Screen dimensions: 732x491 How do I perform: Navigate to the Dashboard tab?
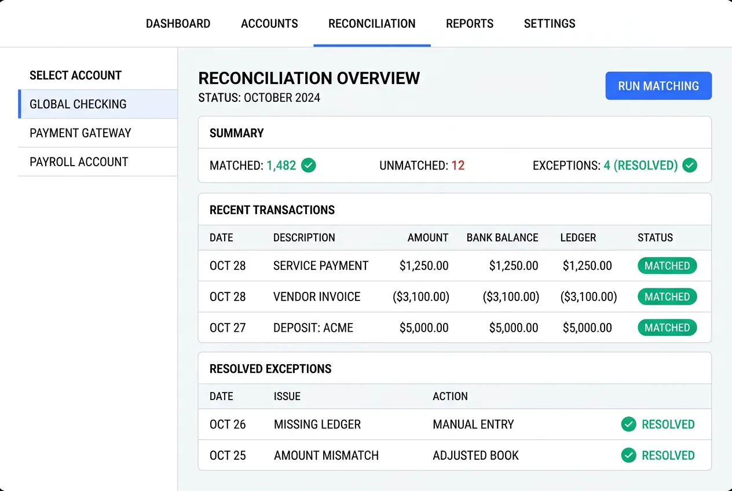pos(178,23)
